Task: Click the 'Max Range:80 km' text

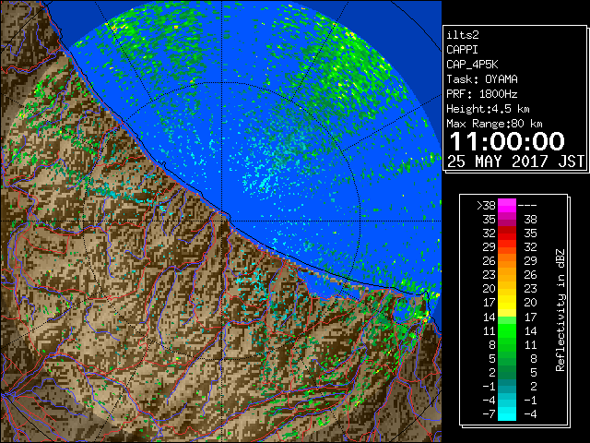Action: (x=494, y=124)
